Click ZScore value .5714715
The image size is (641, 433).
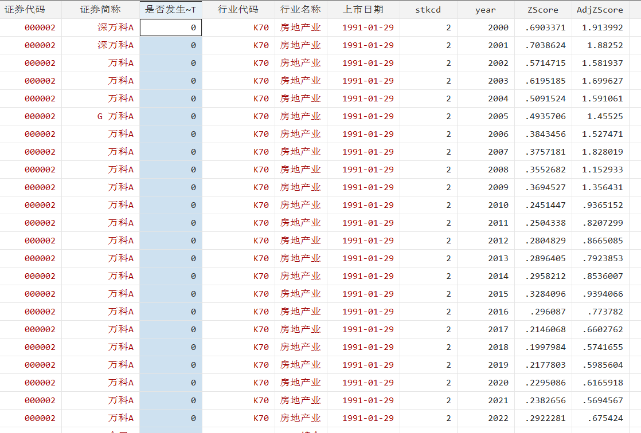(x=545, y=63)
